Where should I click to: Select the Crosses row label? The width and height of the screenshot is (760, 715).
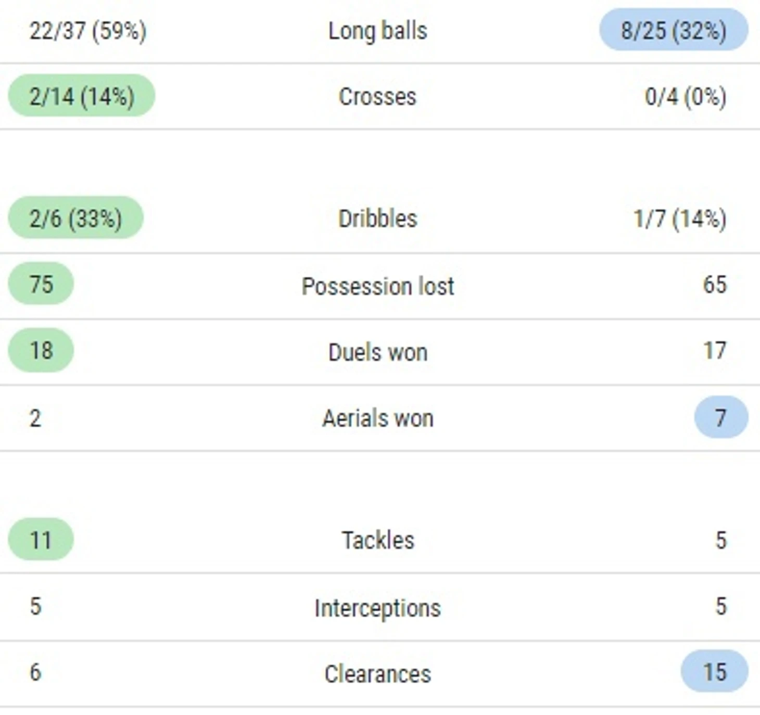pyautogui.click(x=377, y=97)
